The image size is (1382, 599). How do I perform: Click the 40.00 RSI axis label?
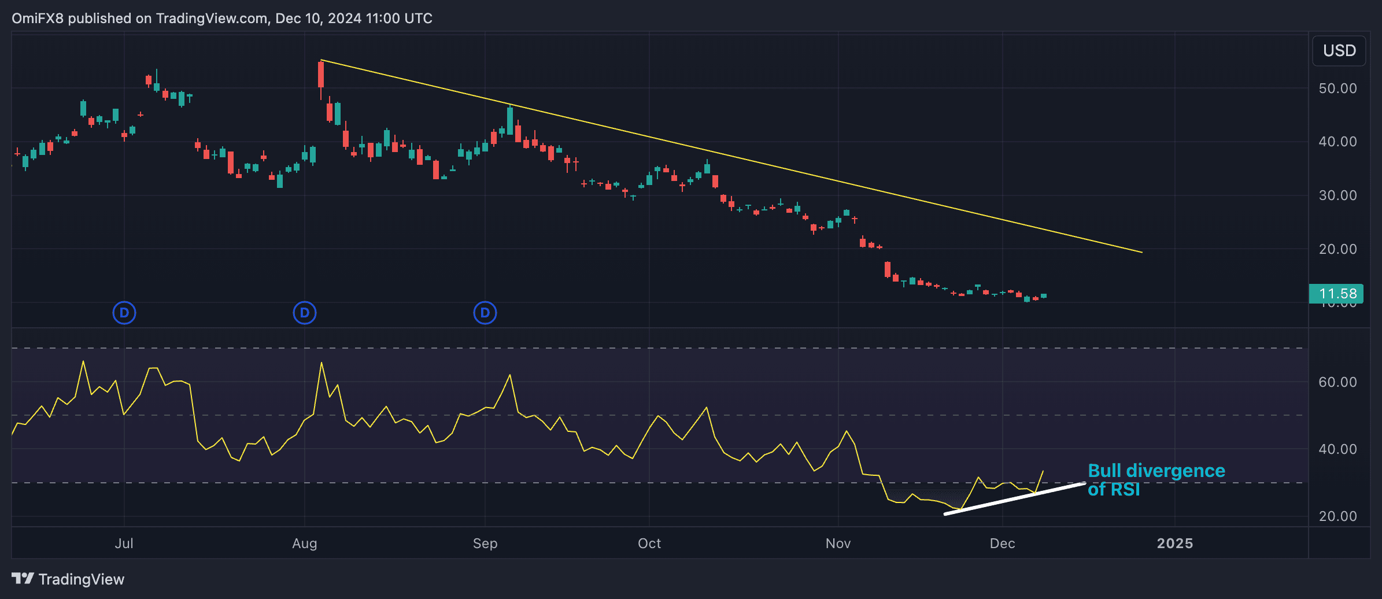1337,449
